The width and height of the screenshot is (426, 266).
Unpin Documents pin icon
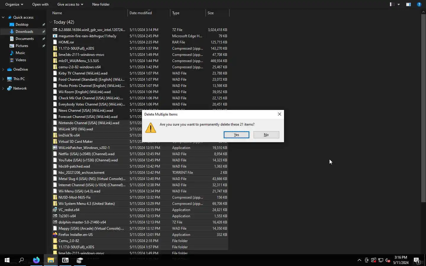click(43, 39)
